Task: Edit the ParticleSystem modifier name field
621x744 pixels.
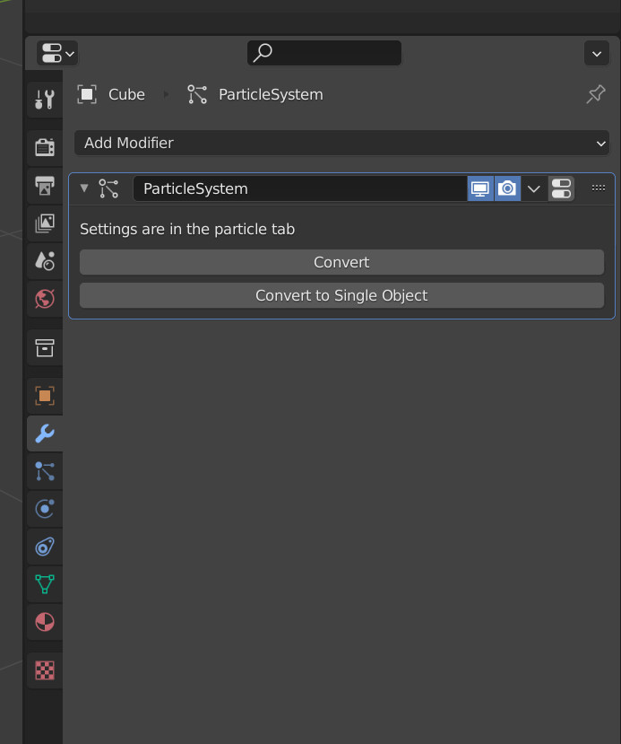Action: (300, 188)
